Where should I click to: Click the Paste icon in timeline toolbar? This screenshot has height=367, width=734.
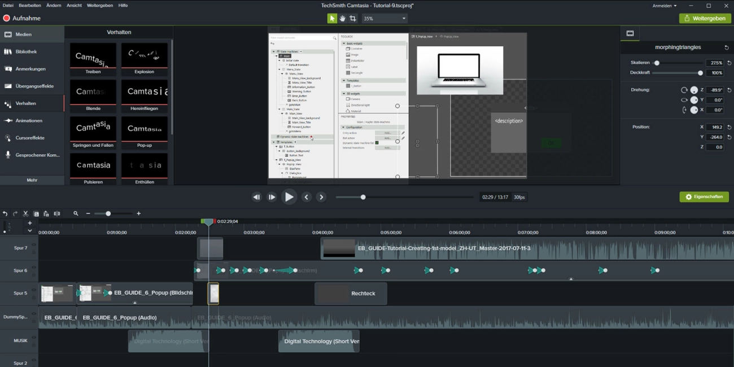click(46, 213)
